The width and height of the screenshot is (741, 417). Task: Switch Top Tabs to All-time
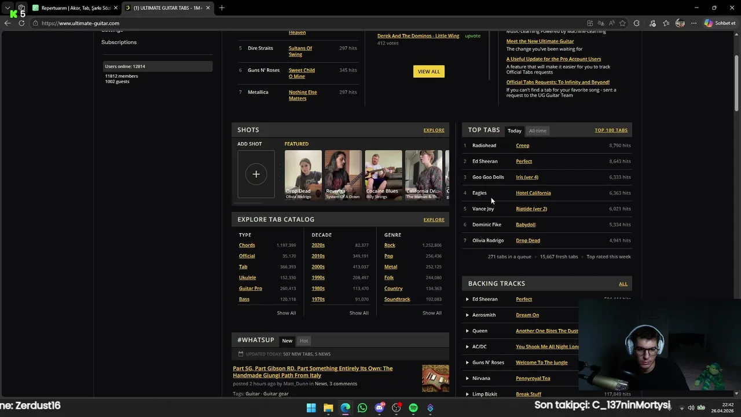point(537,131)
